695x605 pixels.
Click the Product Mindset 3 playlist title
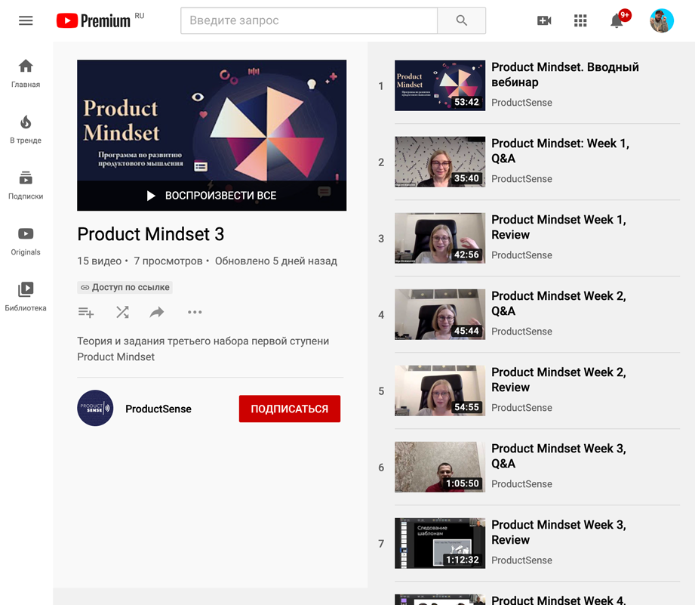pos(151,234)
